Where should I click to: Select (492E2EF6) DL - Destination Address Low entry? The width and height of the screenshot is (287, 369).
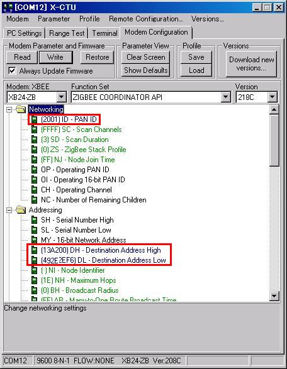tap(103, 260)
